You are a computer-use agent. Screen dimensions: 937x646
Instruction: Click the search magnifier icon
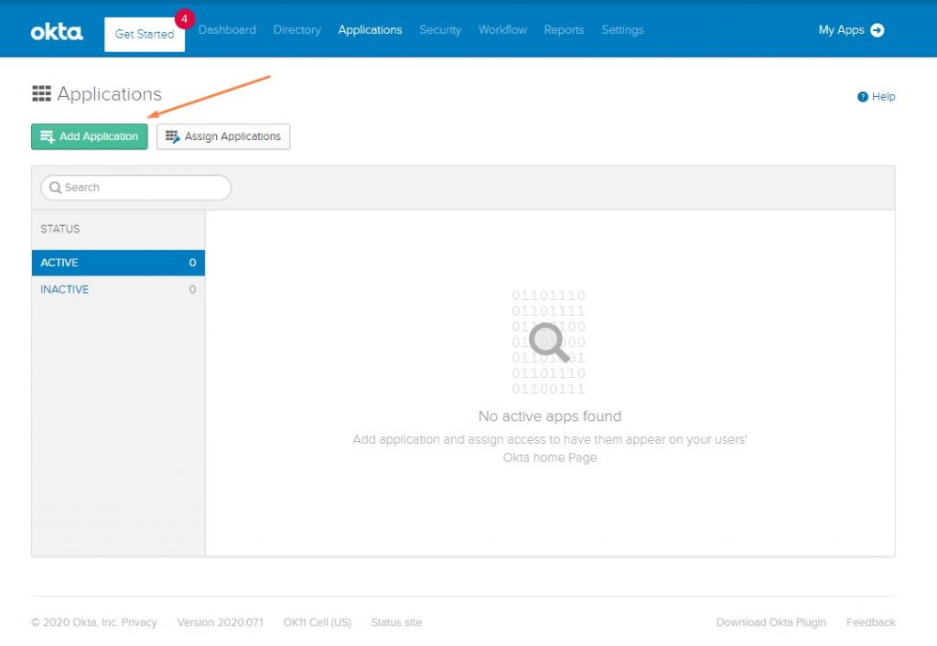[x=54, y=187]
